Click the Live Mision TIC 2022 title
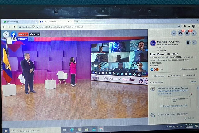The width and height of the screenshot is (199, 133). (164, 54)
